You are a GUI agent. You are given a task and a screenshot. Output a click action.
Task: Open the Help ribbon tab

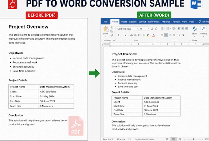[192, 22]
